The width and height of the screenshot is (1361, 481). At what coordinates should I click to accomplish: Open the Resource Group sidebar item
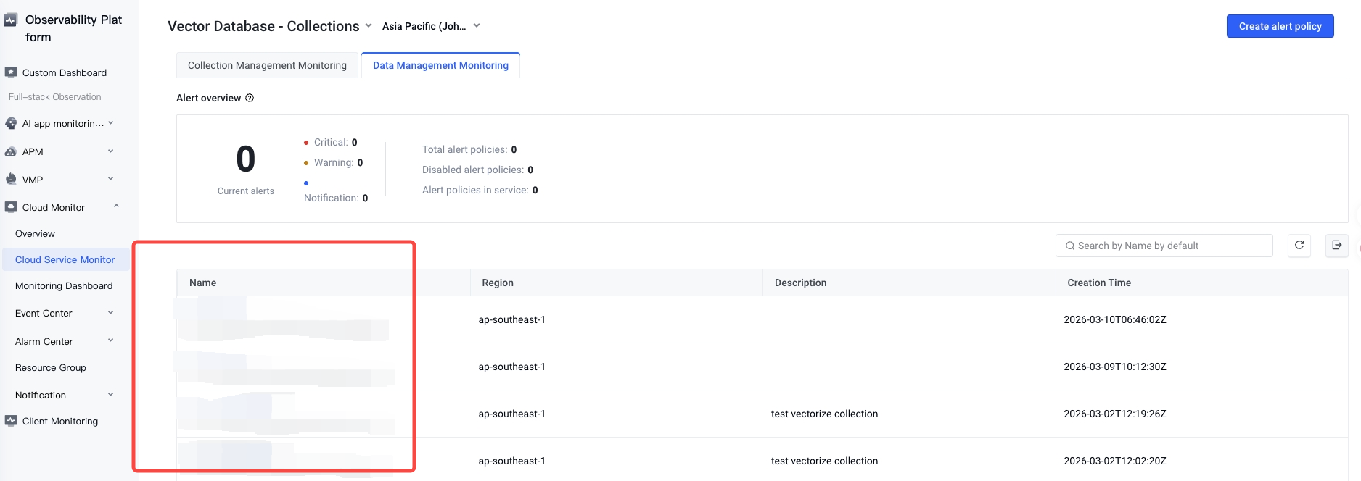click(51, 367)
